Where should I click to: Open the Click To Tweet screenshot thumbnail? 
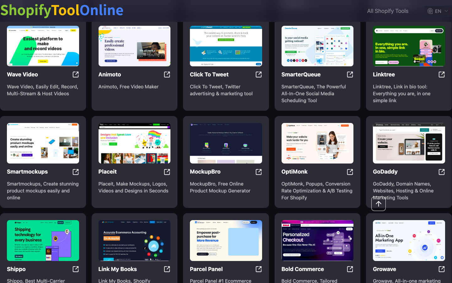point(226,46)
